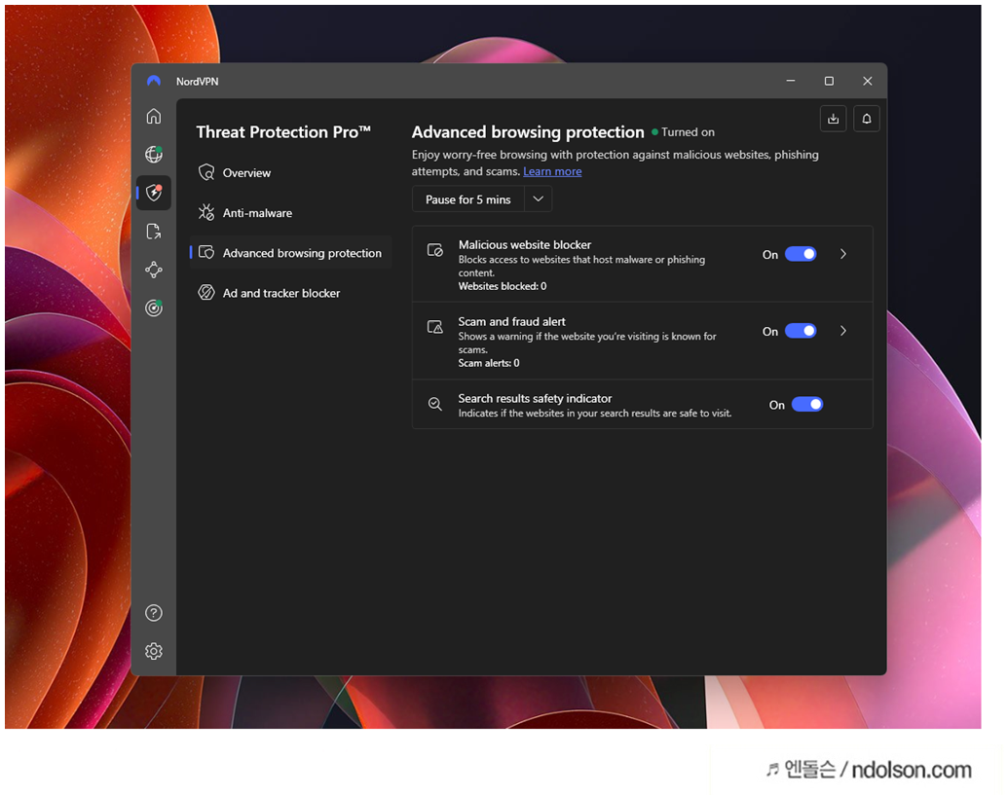Maximize the NordVPN window
The width and height of the screenshot is (1007, 795).
click(829, 81)
